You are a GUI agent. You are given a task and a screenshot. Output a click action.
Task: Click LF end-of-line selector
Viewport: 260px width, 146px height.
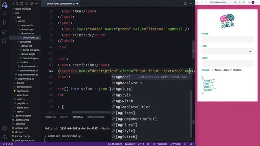pos(148,144)
